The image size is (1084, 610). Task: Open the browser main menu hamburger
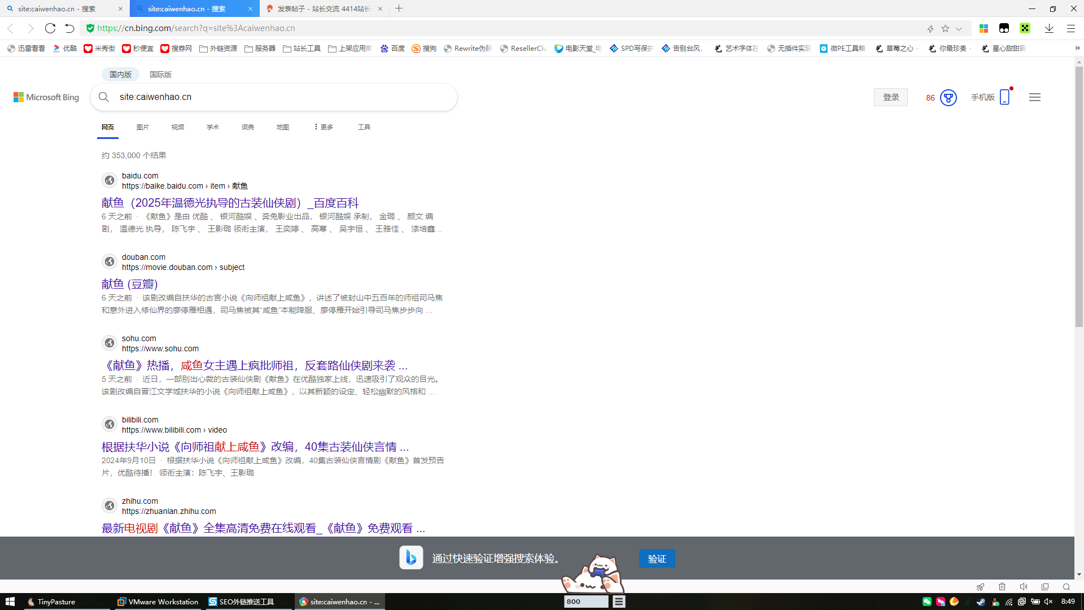point(1070,28)
